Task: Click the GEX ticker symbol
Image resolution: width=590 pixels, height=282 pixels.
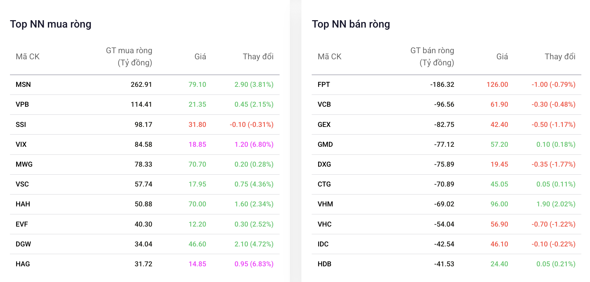Action: pos(324,125)
